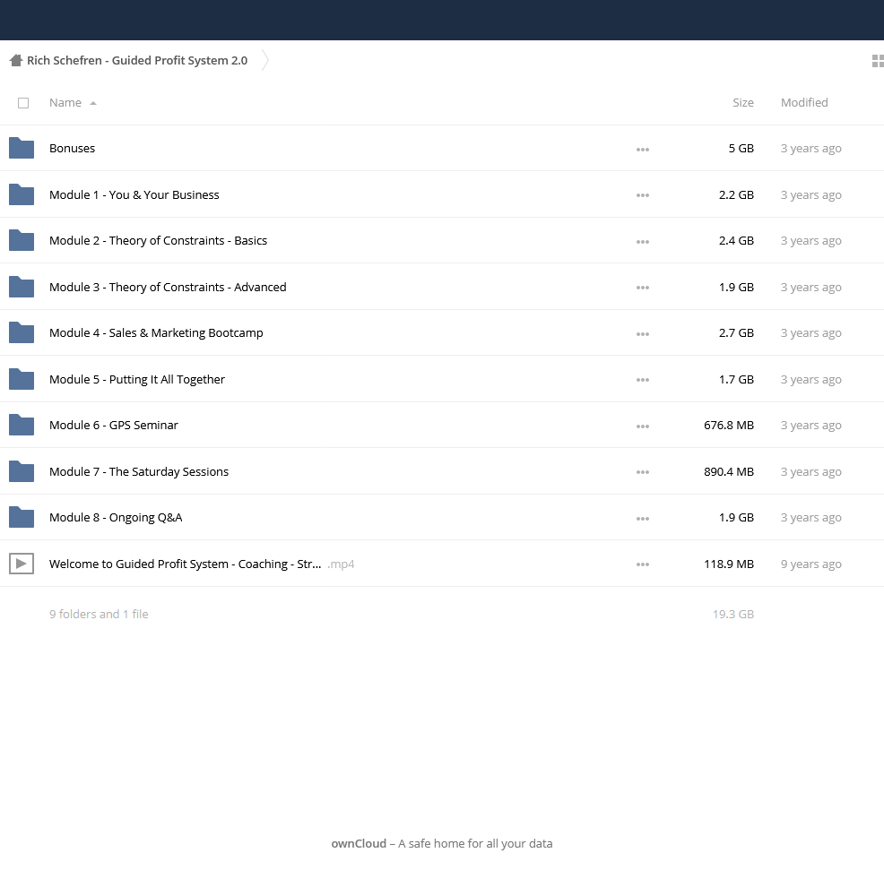Open more actions for Module 3

click(643, 288)
